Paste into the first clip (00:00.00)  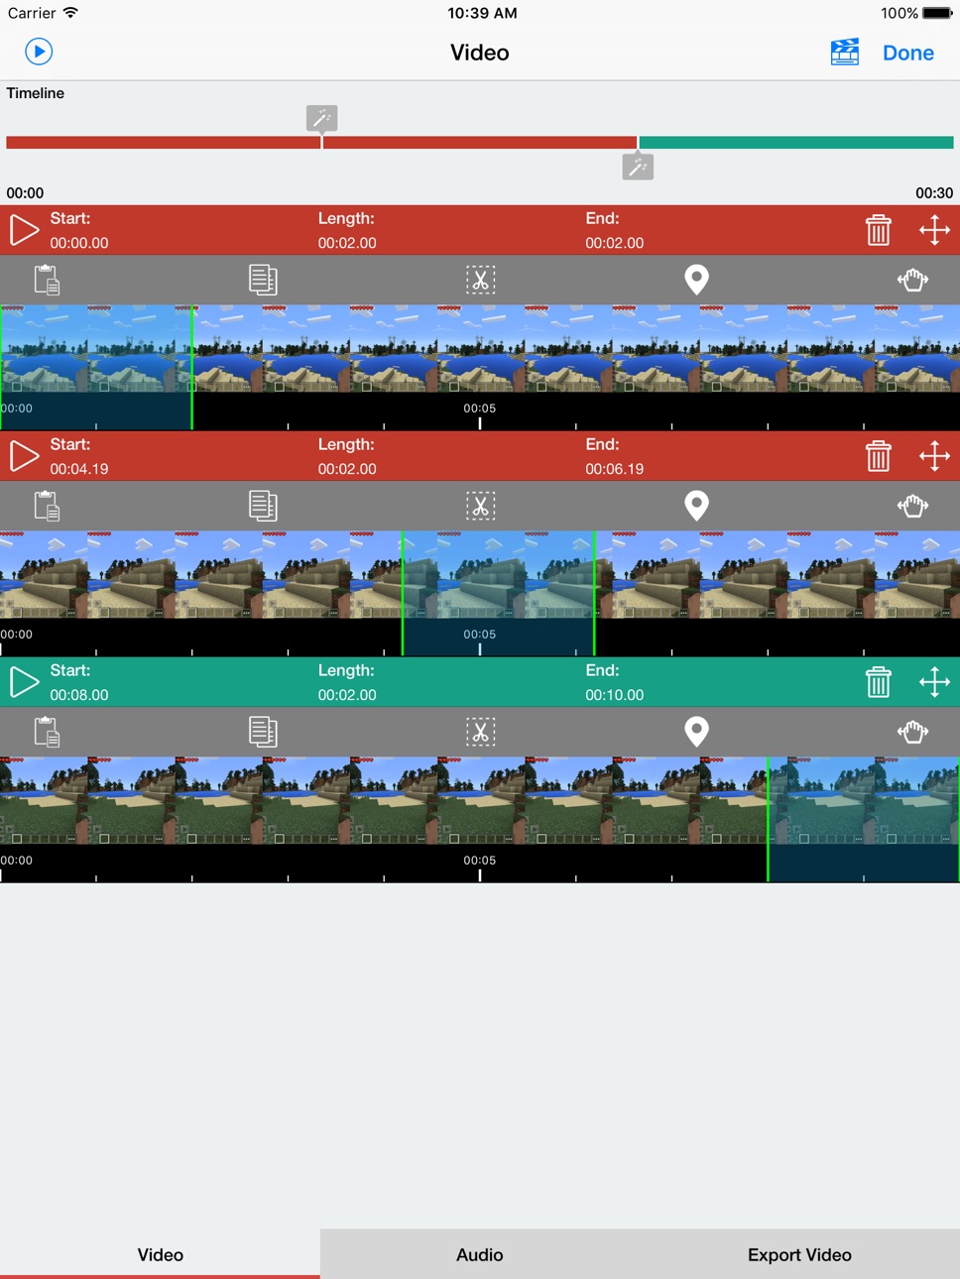[47, 280]
